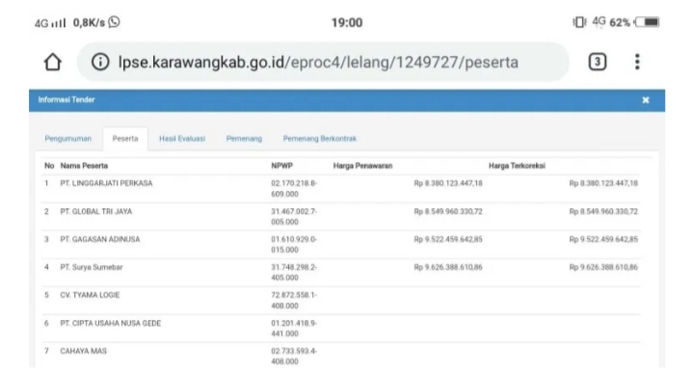This screenshot has width=692, height=372.
Task: Select the CV. TYAMA LOGIE row
Action: point(341,301)
